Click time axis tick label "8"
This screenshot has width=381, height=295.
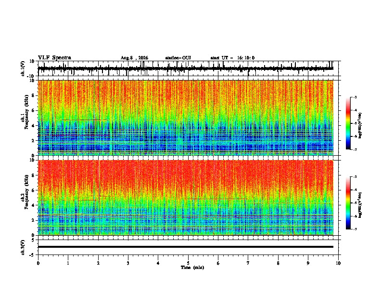pyautogui.click(x=278, y=263)
